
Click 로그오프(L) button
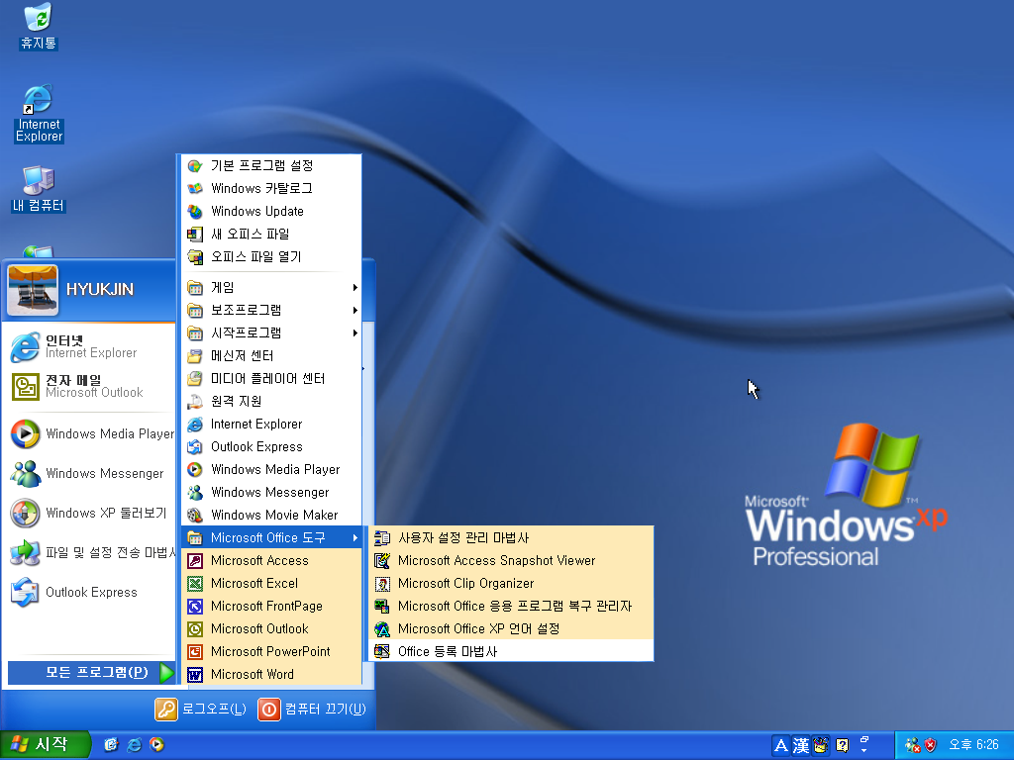click(x=200, y=709)
